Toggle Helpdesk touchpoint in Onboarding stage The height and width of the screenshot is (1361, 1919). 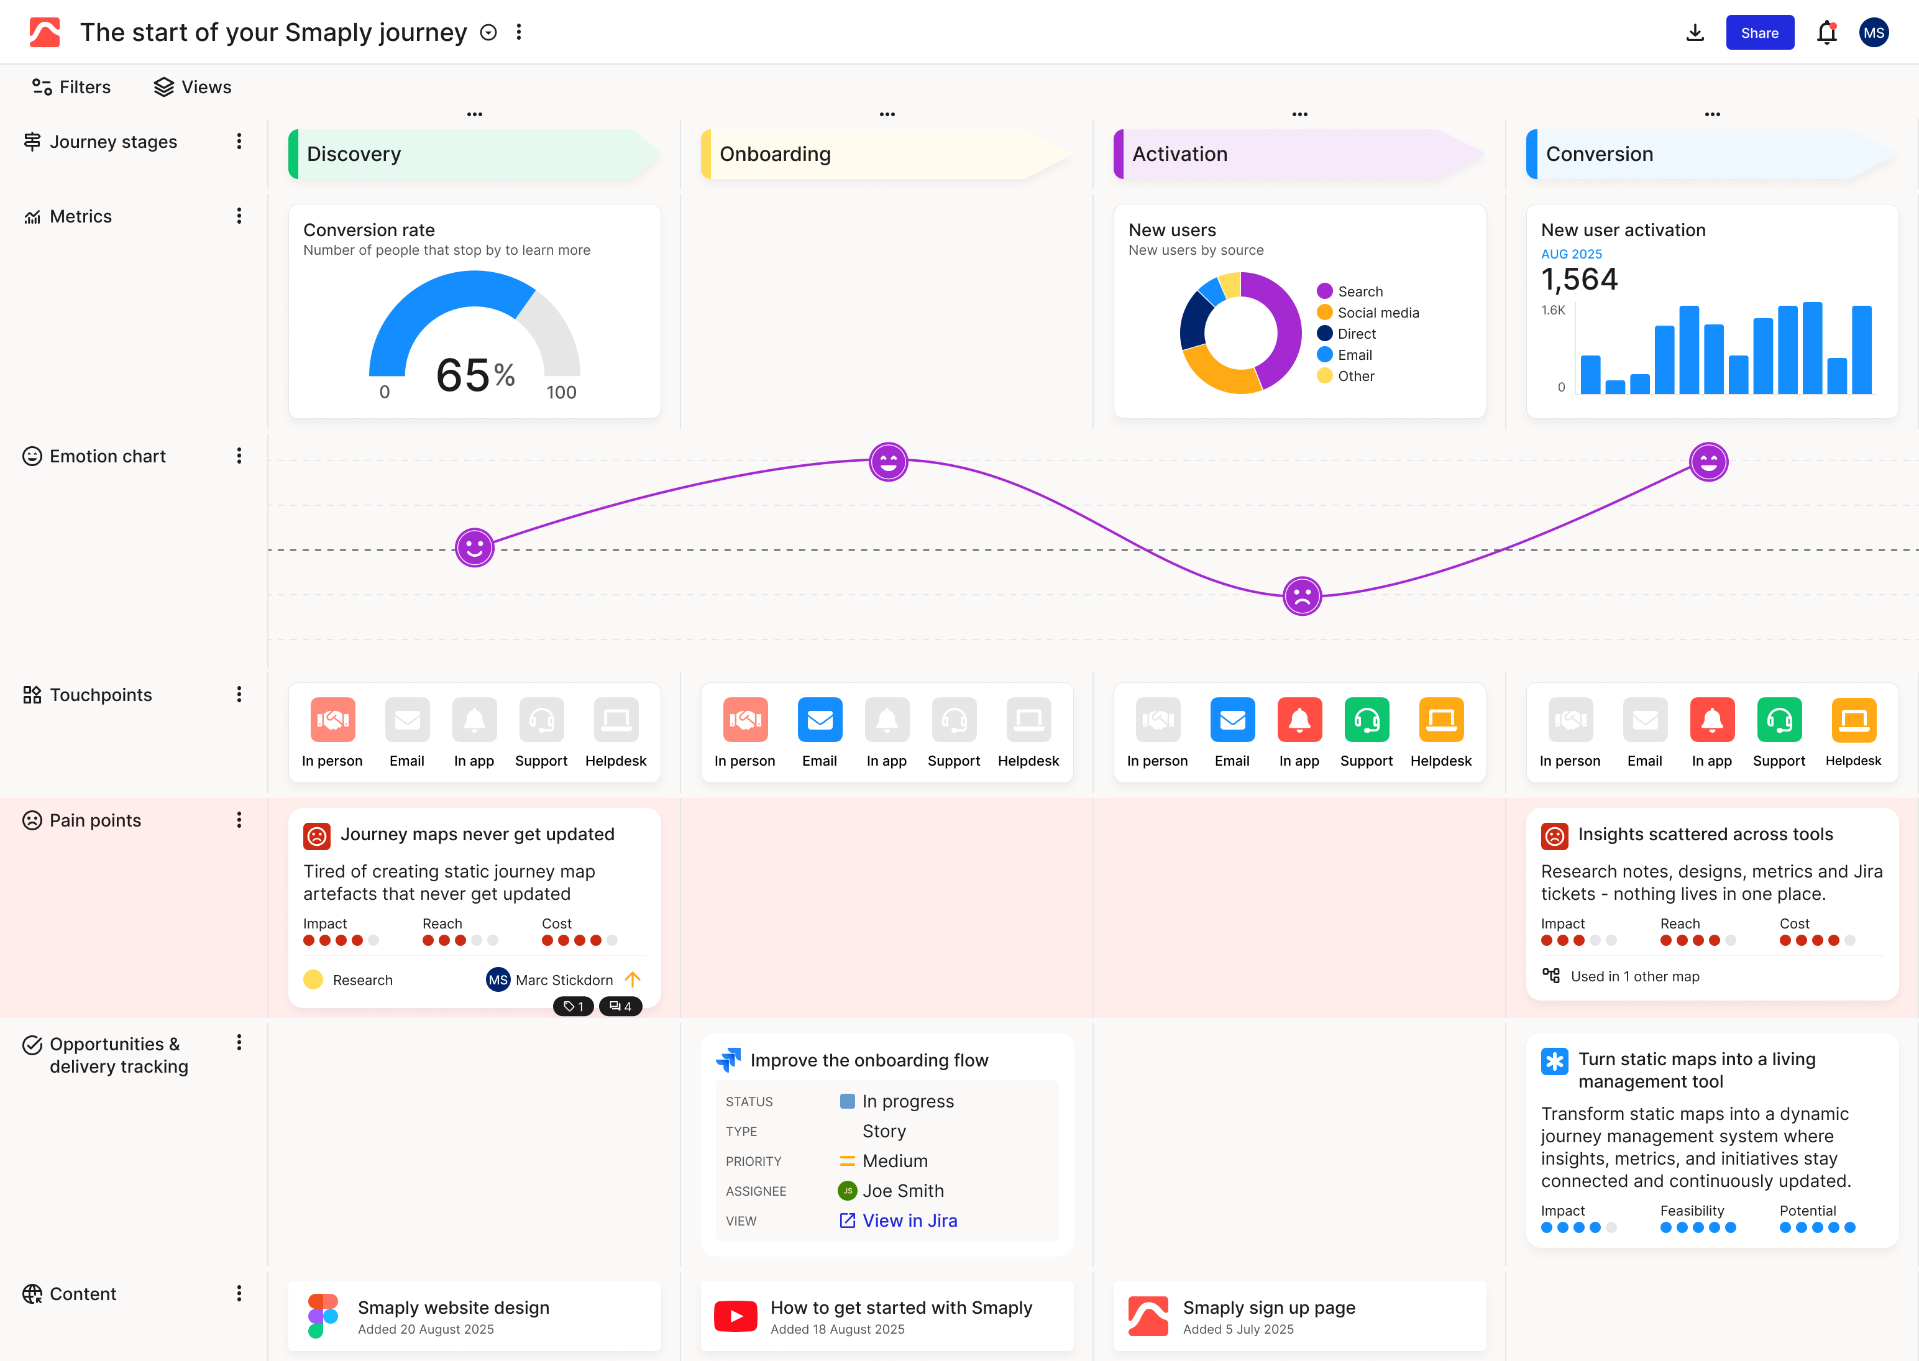pyautogui.click(x=1028, y=720)
